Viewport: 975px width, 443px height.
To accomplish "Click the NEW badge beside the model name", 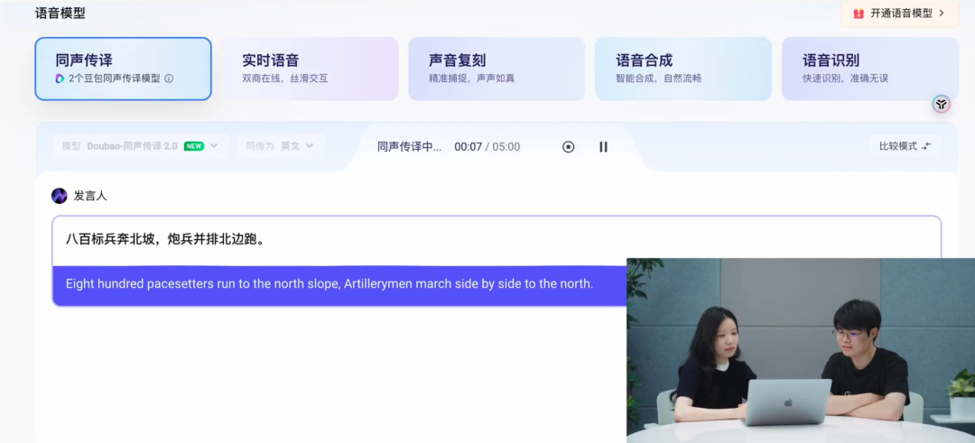I will coord(194,146).
